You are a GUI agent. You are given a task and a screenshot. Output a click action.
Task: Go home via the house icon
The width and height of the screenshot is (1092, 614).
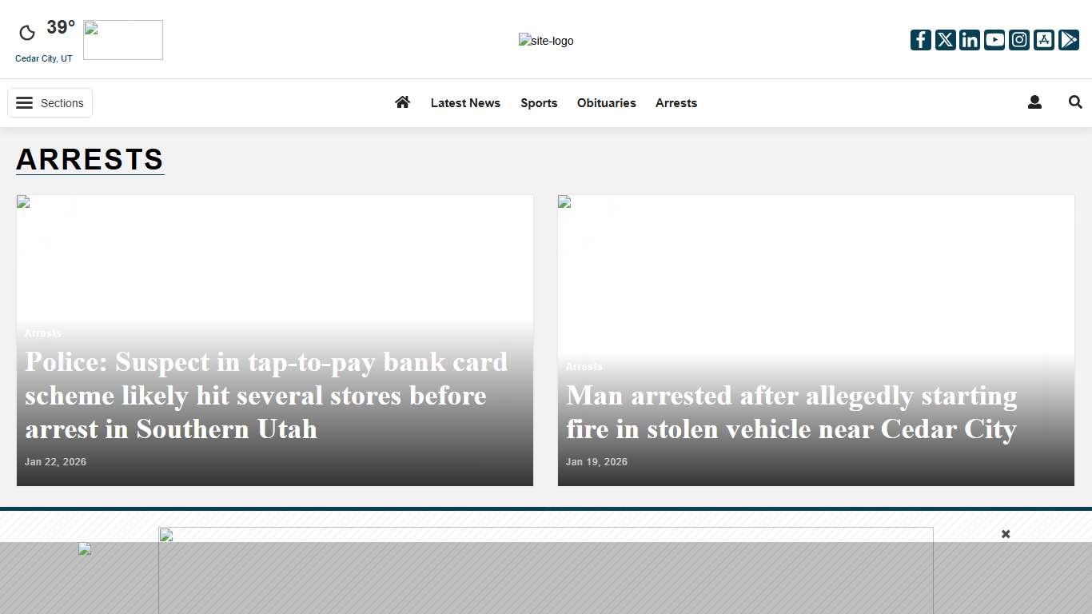click(x=402, y=102)
